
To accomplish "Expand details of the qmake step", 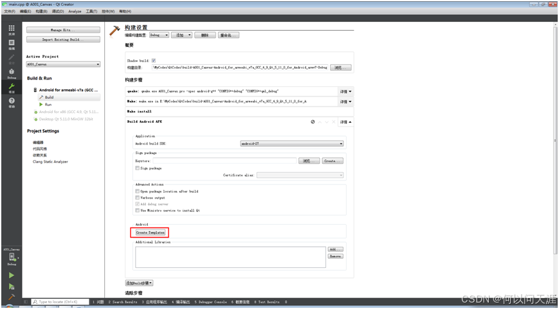I will 346,91.
